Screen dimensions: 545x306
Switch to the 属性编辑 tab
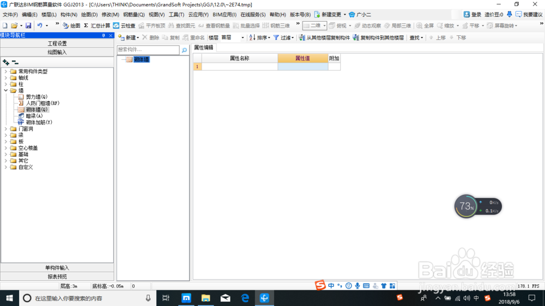click(204, 47)
